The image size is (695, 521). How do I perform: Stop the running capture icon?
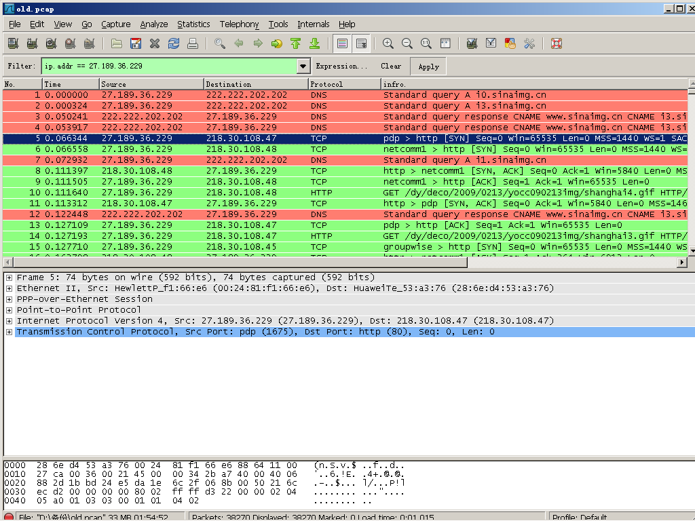pyautogui.click(x=71, y=43)
